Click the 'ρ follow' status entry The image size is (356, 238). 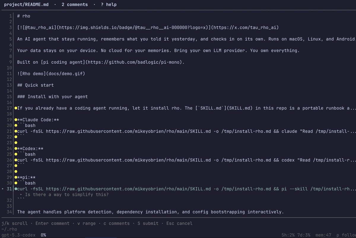(x=347, y=235)
